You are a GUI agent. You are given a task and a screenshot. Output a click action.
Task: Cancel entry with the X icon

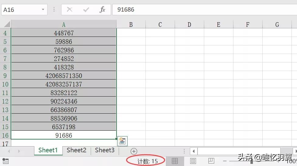coord(69,9)
